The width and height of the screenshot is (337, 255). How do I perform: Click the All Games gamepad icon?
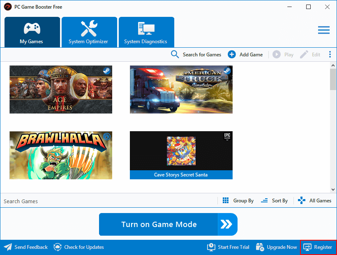point(302,200)
